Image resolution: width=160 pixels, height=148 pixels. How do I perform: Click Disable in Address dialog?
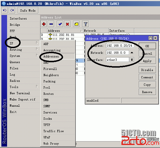tap(147, 70)
